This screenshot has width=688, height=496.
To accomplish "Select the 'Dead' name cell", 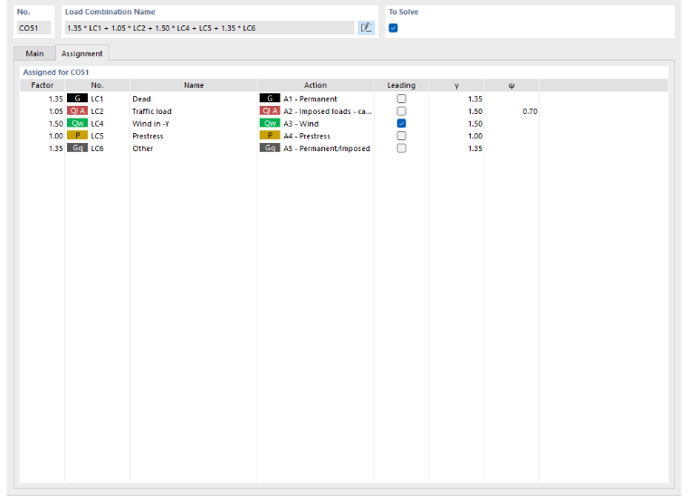I will (194, 100).
